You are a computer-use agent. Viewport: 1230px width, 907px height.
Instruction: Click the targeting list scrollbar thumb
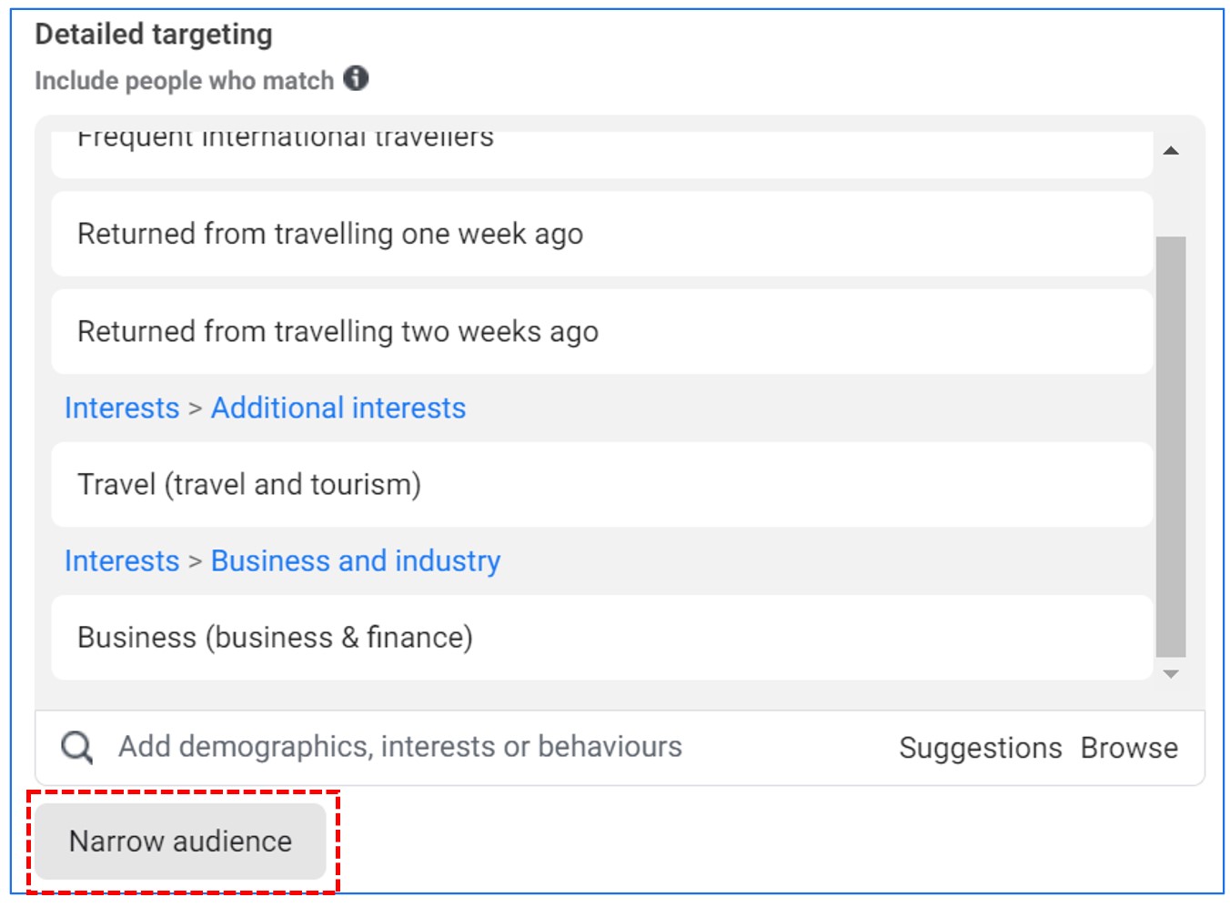coord(1171,446)
